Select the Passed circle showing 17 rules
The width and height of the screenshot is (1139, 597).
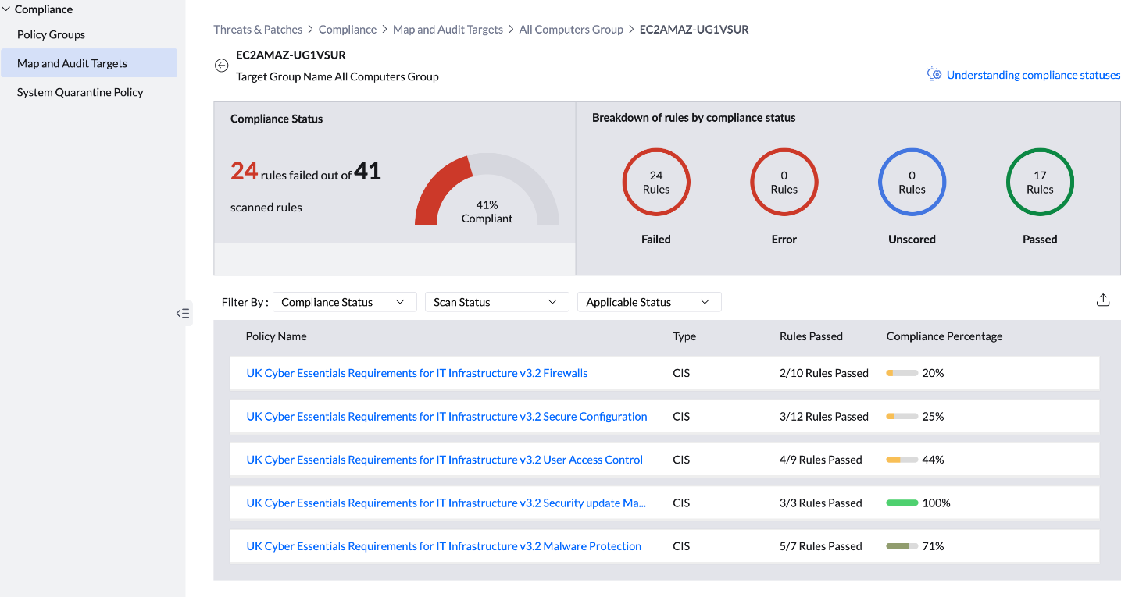tap(1040, 182)
